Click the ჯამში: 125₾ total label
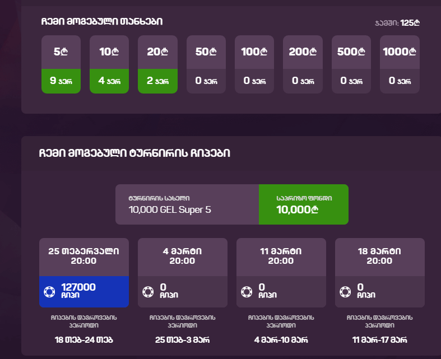The height and width of the screenshot is (359, 441). 397,23
